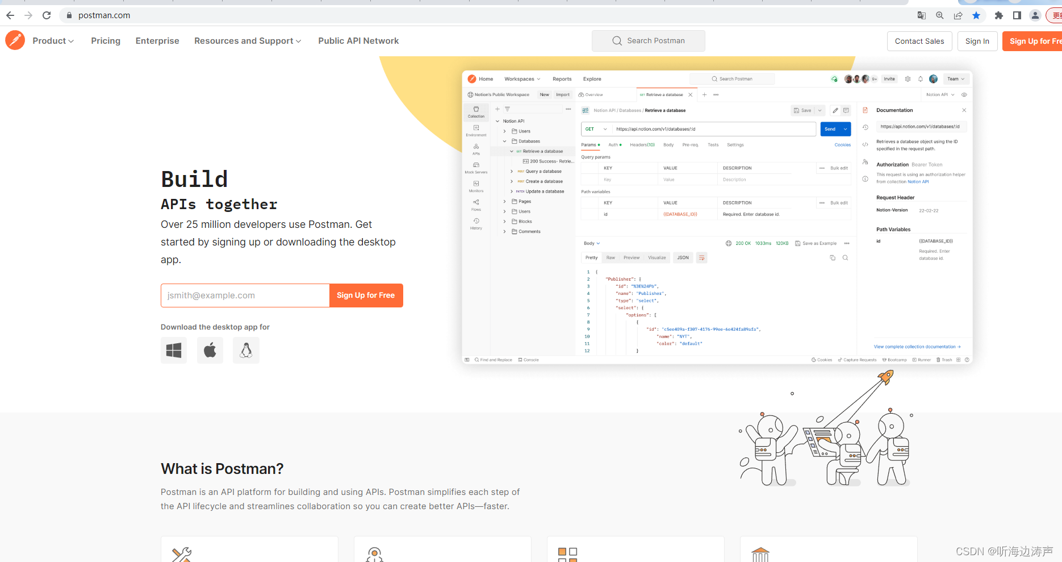Click Runner in app preview status bar

[922, 360]
